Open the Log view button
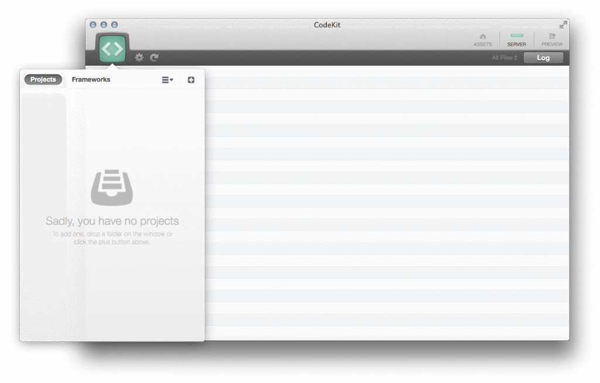600x383 pixels. coord(543,57)
